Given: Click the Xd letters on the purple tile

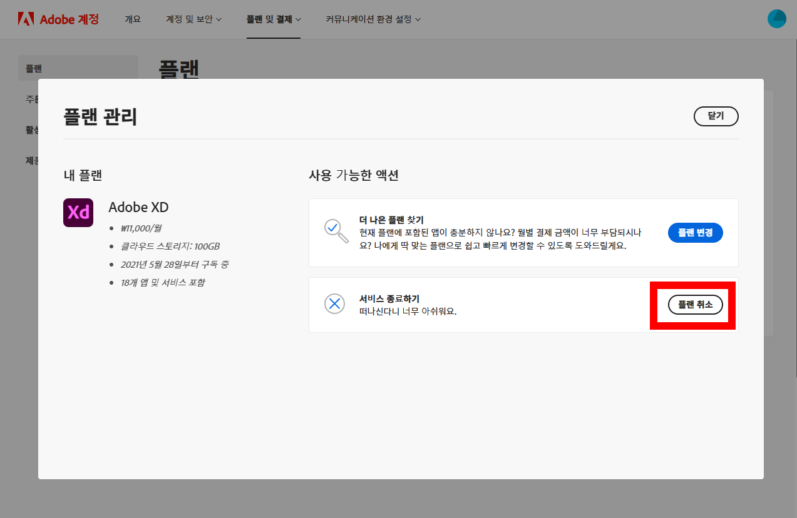Looking at the screenshot, I should tap(78, 212).
